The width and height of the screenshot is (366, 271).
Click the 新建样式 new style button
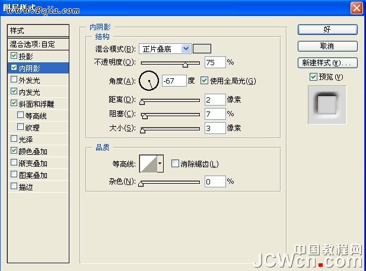point(327,63)
